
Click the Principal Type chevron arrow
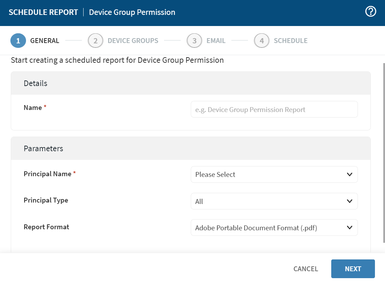coord(350,201)
